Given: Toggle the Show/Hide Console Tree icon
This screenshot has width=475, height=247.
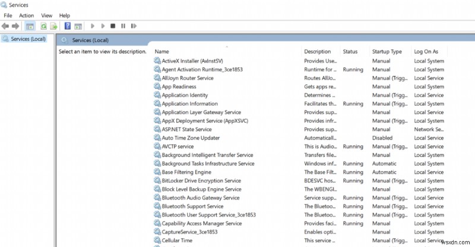Looking at the screenshot, I should [30, 26].
